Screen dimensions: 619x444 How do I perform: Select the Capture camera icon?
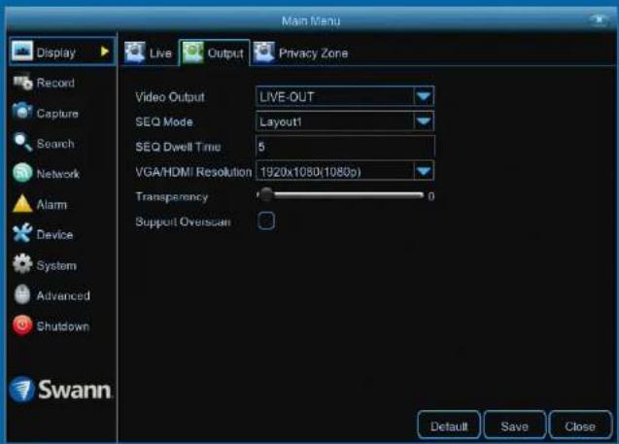click(22, 112)
